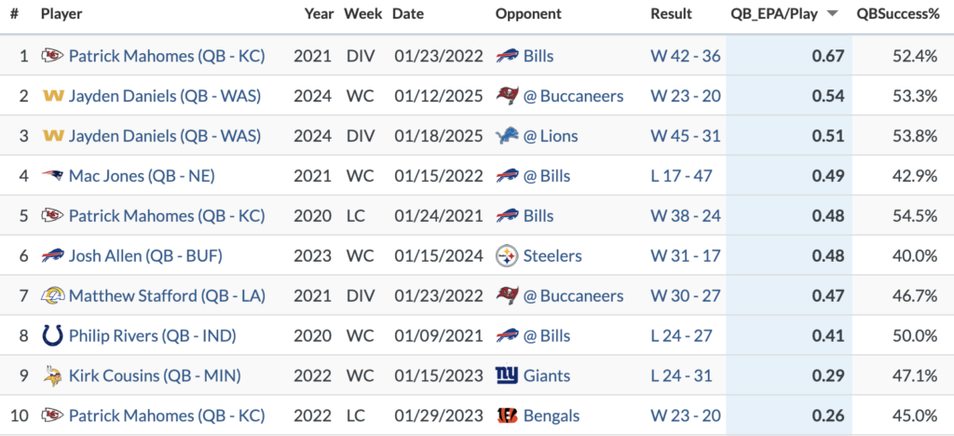Sort by the Date column header
The height and width of the screenshot is (436, 954).
click(x=408, y=13)
